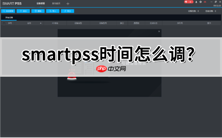Click the user account icon
The height and width of the screenshot is (138, 222).
[196, 2]
